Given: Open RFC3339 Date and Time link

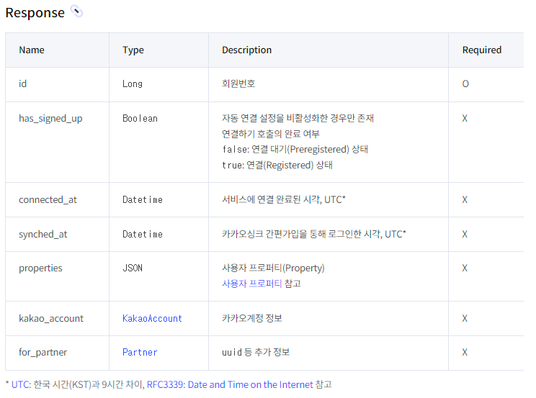Looking at the screenshot, I should [230, 384].
